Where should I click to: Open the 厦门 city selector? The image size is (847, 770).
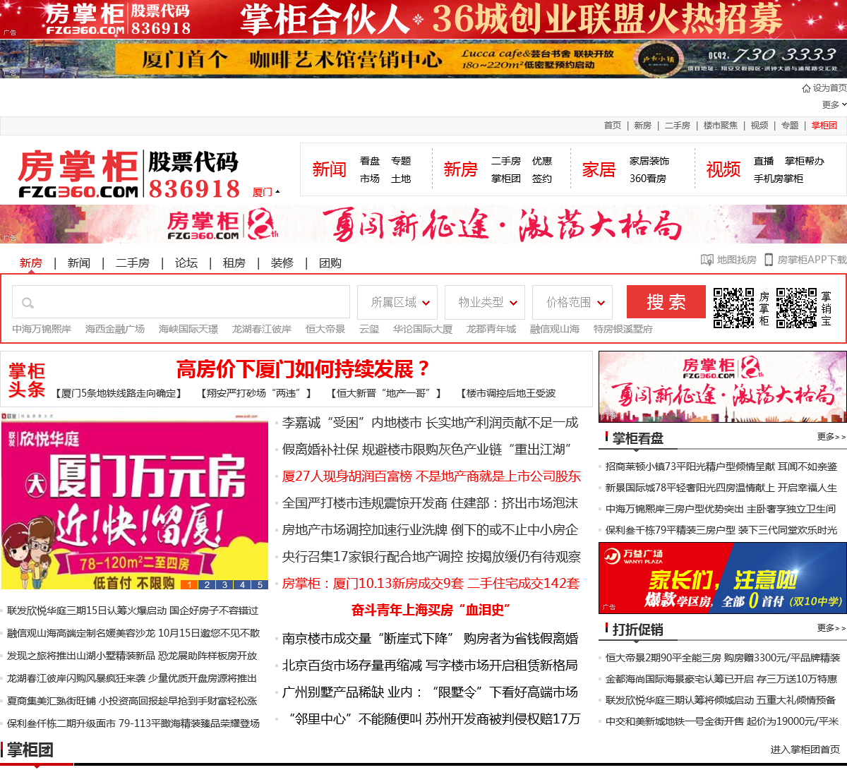(x=266, y=192)
